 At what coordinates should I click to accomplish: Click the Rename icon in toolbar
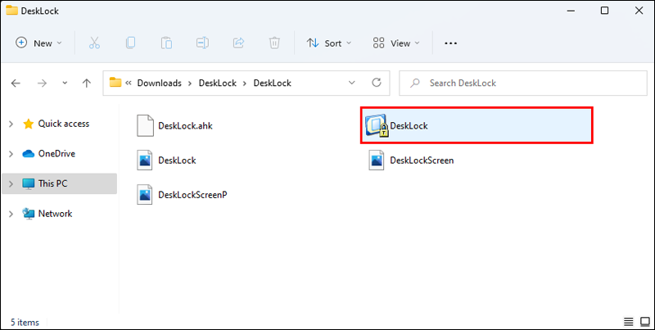[x=203, y=43]
